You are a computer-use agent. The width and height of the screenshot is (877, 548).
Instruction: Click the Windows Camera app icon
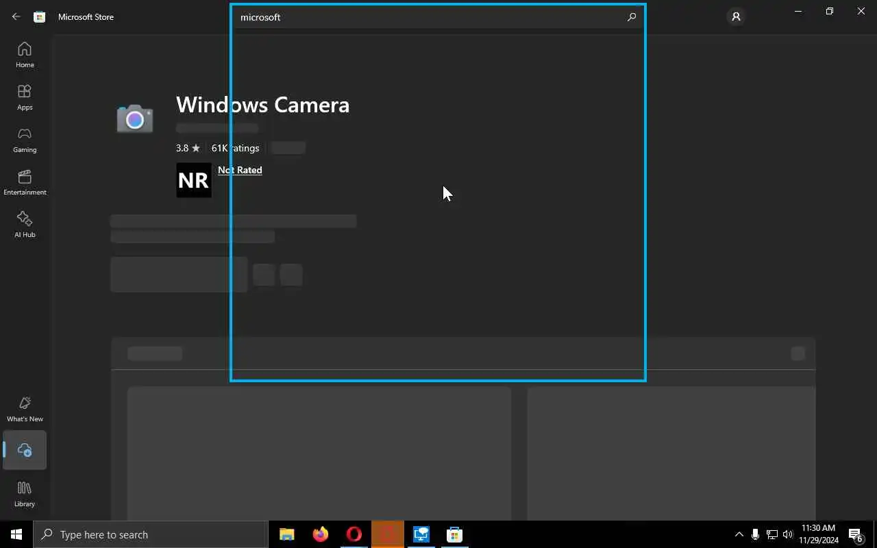135,119
